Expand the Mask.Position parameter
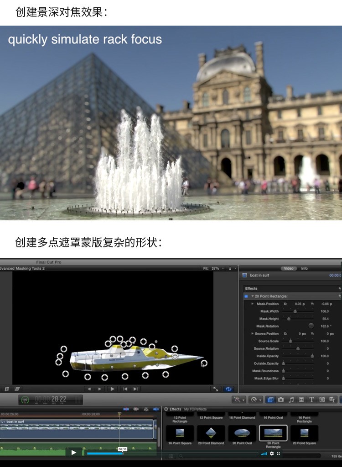Screen dimensions: 342x475 pos(253,304)
